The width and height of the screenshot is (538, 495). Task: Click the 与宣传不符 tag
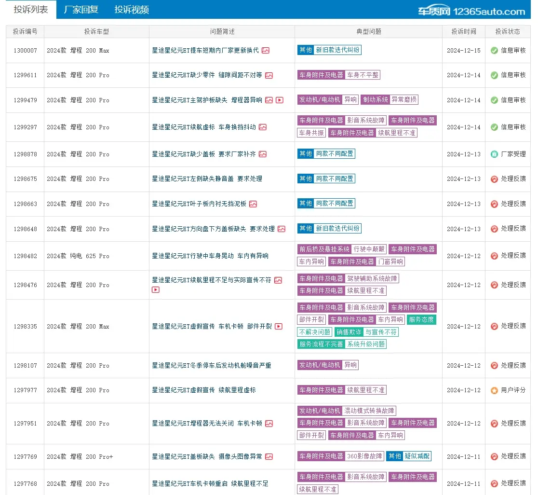pyautogui.click(x=381, y=332)
